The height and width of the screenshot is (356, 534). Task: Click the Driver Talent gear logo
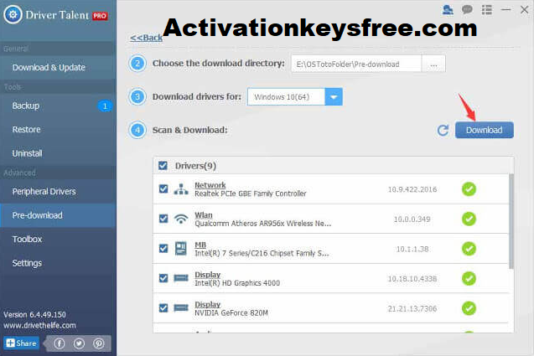point(13,14)
